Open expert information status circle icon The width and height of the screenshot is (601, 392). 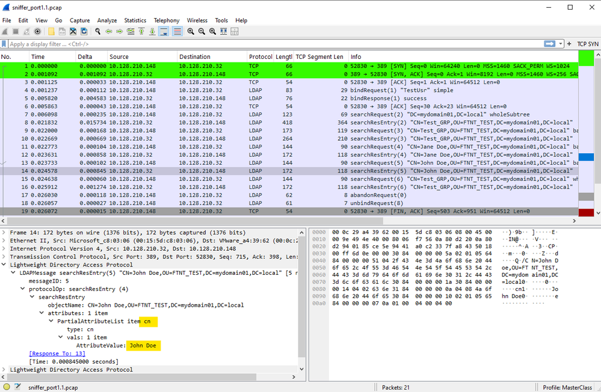click(x=7, y=388)
